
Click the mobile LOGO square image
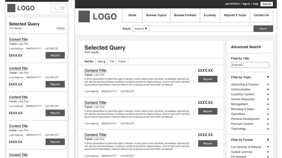tap(11, 8)
